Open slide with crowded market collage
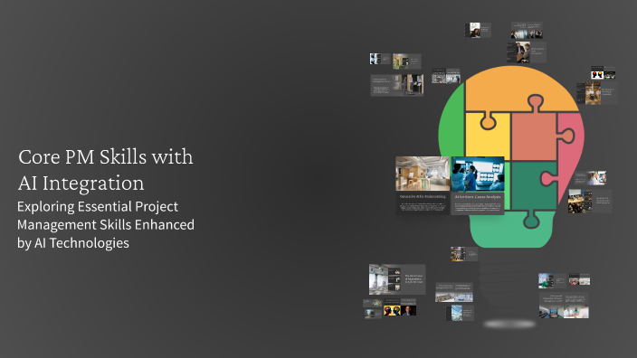 (x=464, y=254)
